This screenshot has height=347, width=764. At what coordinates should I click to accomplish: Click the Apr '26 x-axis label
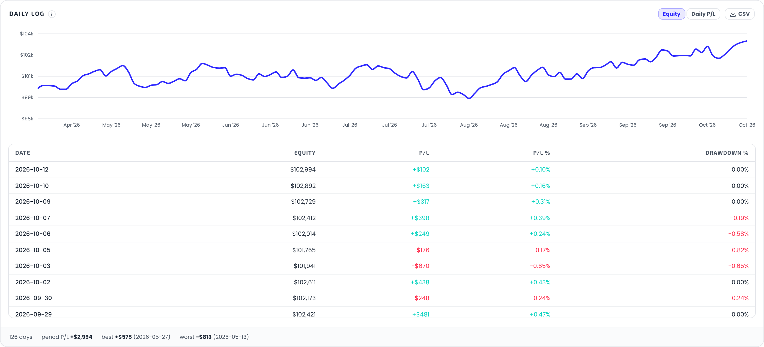[x=71, y=125]
